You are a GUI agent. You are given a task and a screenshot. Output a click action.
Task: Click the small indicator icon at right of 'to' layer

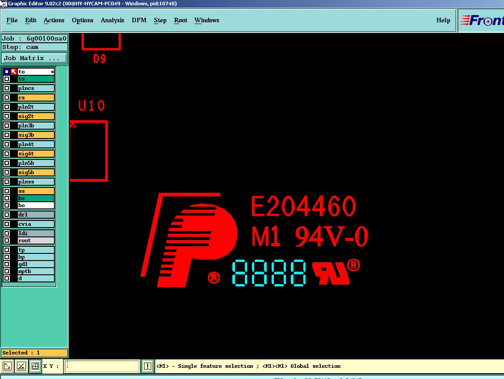[52, 72]
